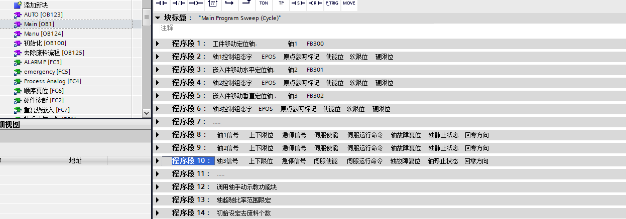Click project tree scrollbar down arrow
This screenshot has height=219, width=626.
point(147,113)
